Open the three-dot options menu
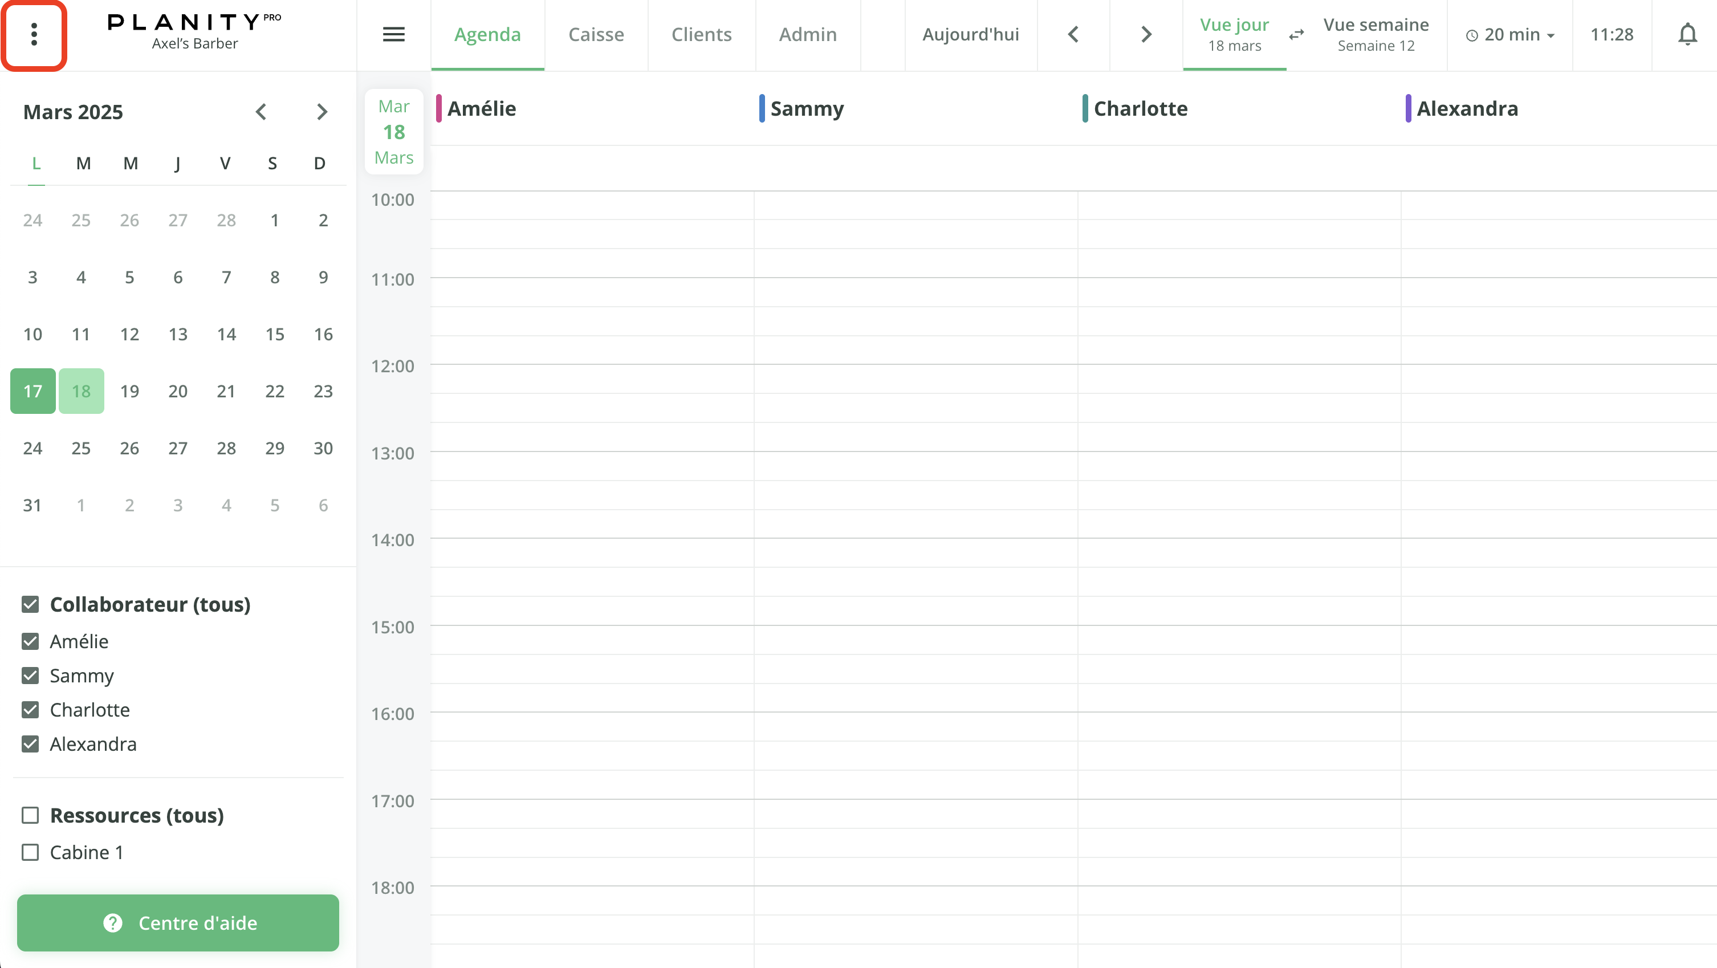 pos(34,35)
